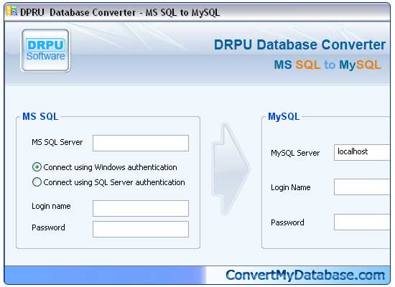Open the ConvertMyDatabase.com link
Screen dimensions: 395x287
coord(305,276)
